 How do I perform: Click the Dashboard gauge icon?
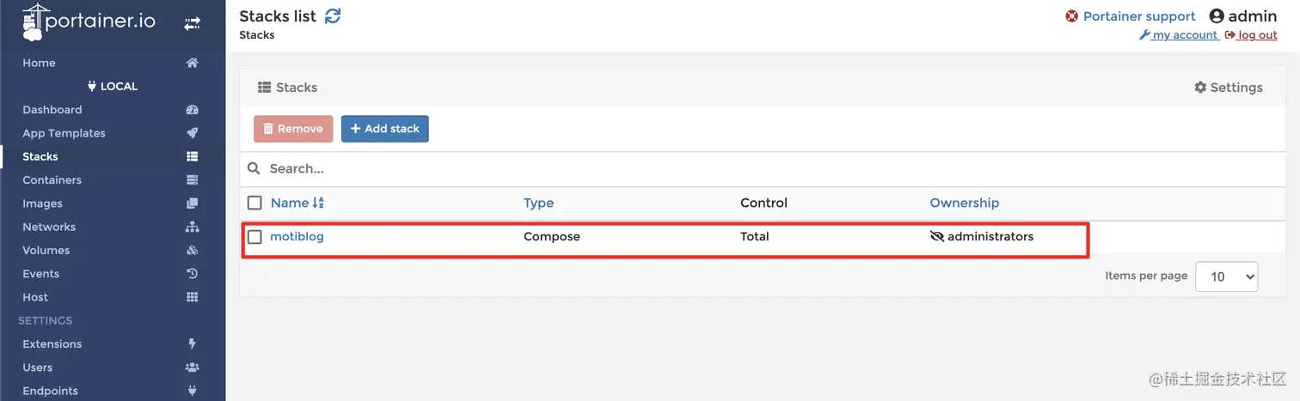point(192,110)
